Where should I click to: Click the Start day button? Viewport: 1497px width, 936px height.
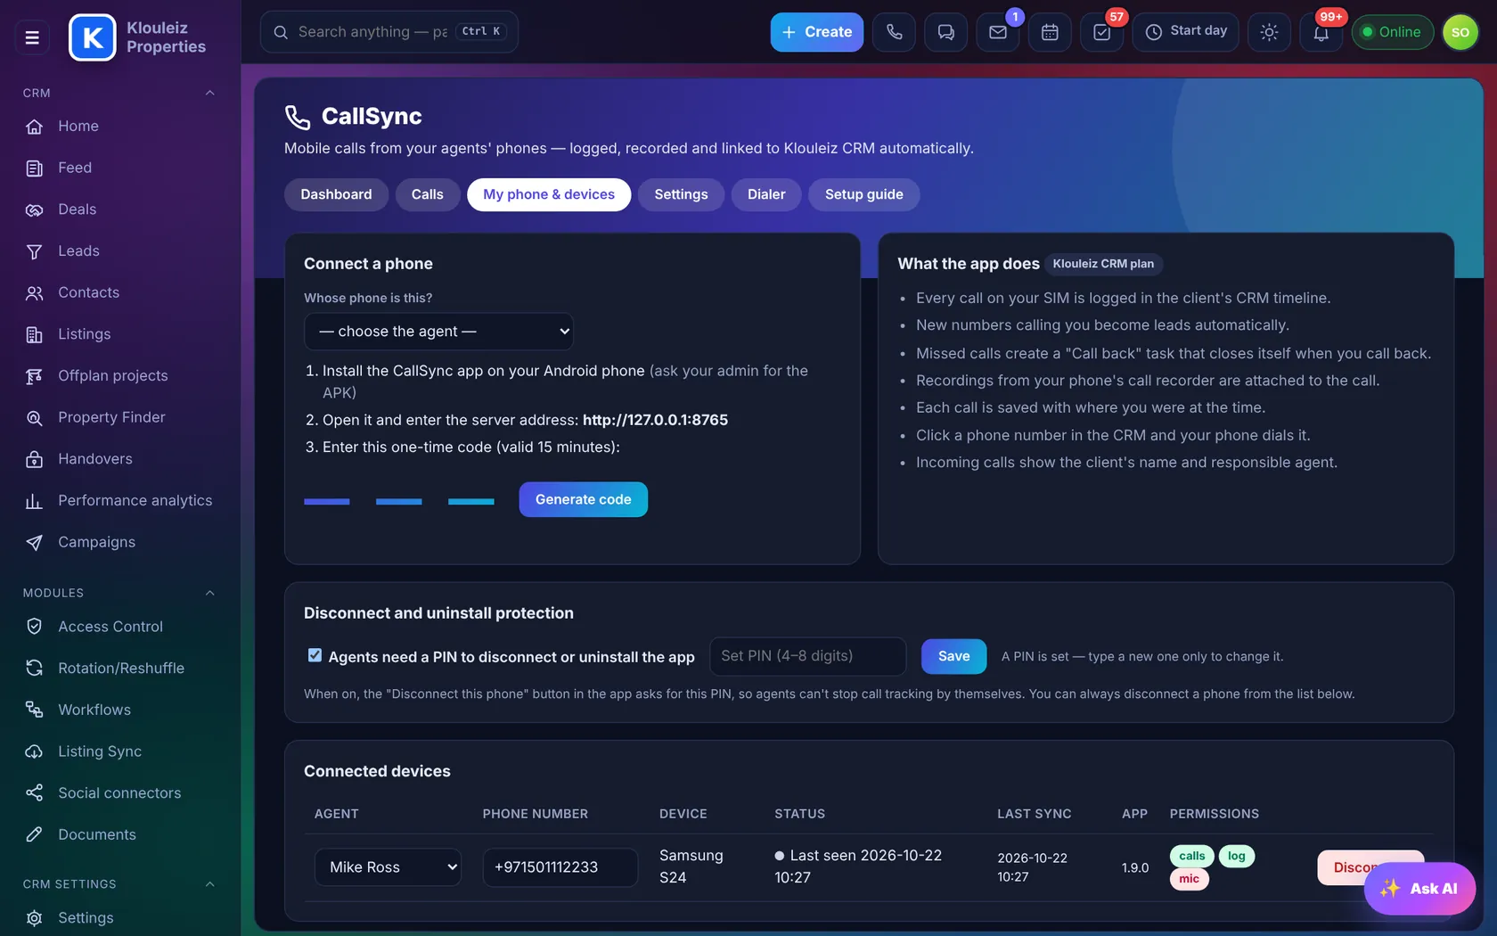1185,32
